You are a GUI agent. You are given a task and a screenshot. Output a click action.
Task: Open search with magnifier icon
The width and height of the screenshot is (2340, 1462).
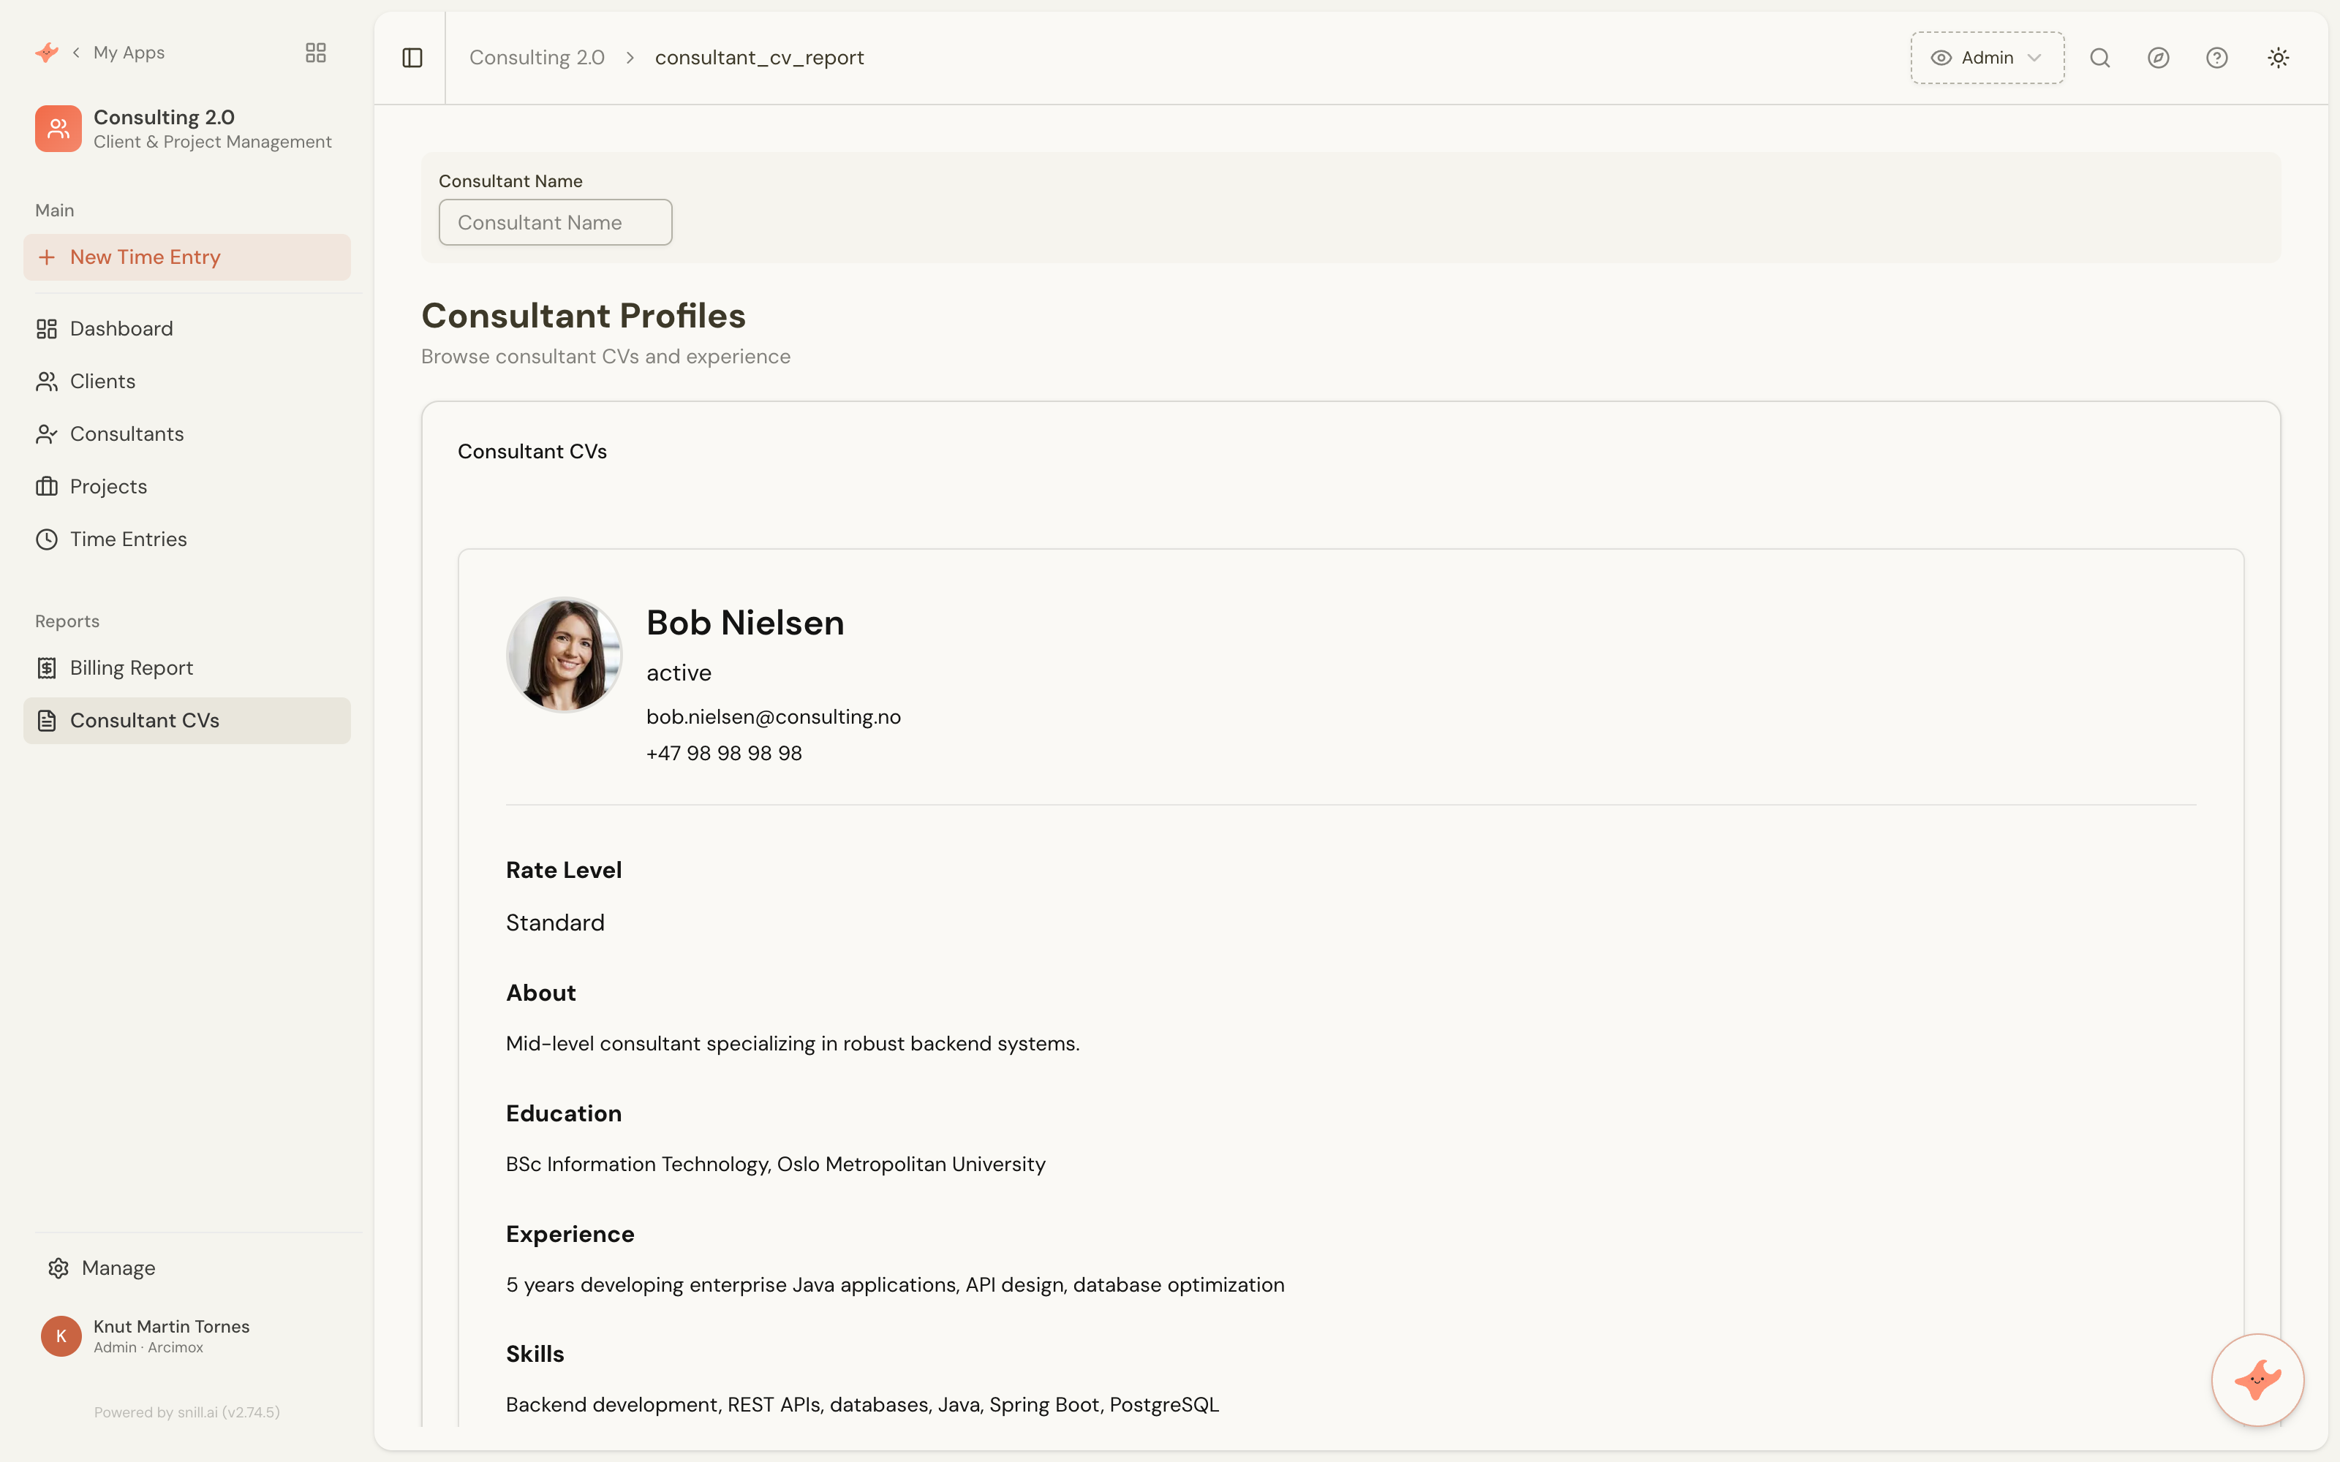tap(2099, 58)
